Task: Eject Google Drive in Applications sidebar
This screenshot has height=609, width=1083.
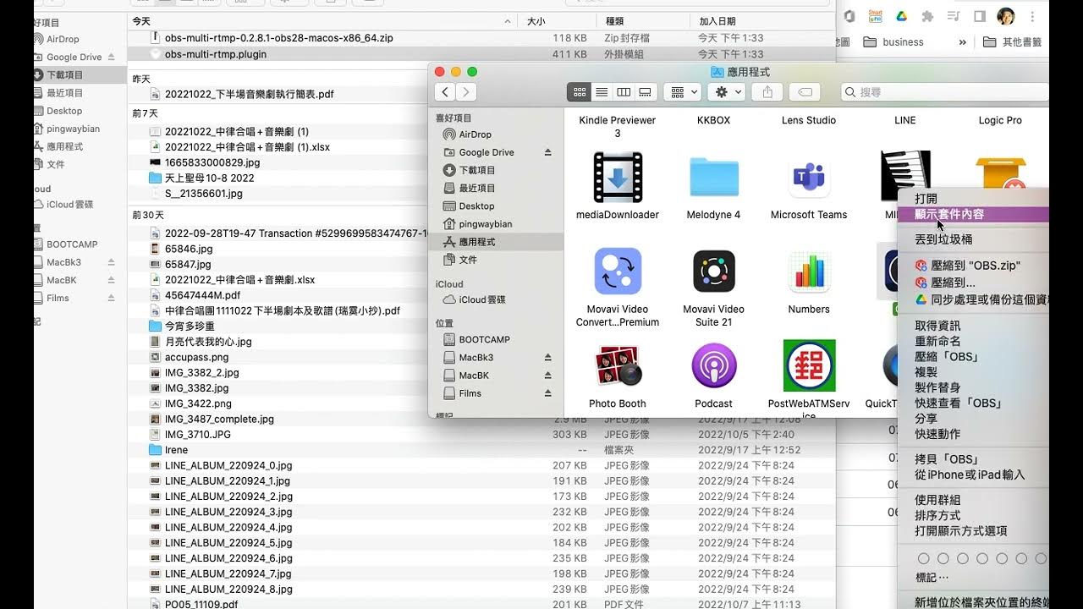Action: coord(547,152)
